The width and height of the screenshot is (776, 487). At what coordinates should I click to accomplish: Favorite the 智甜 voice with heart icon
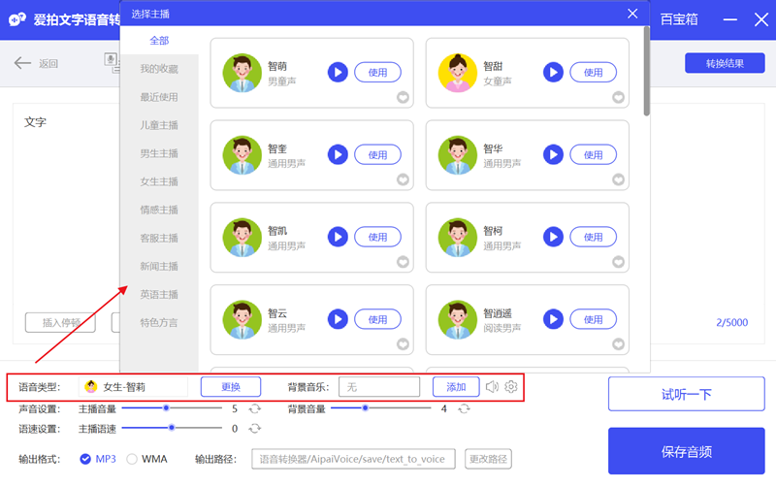(618, 98)
